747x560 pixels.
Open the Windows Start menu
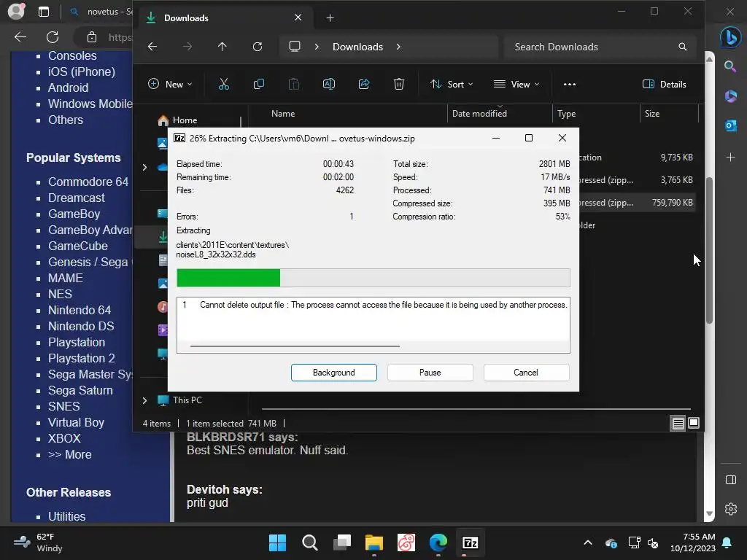[x=277, y=542]
